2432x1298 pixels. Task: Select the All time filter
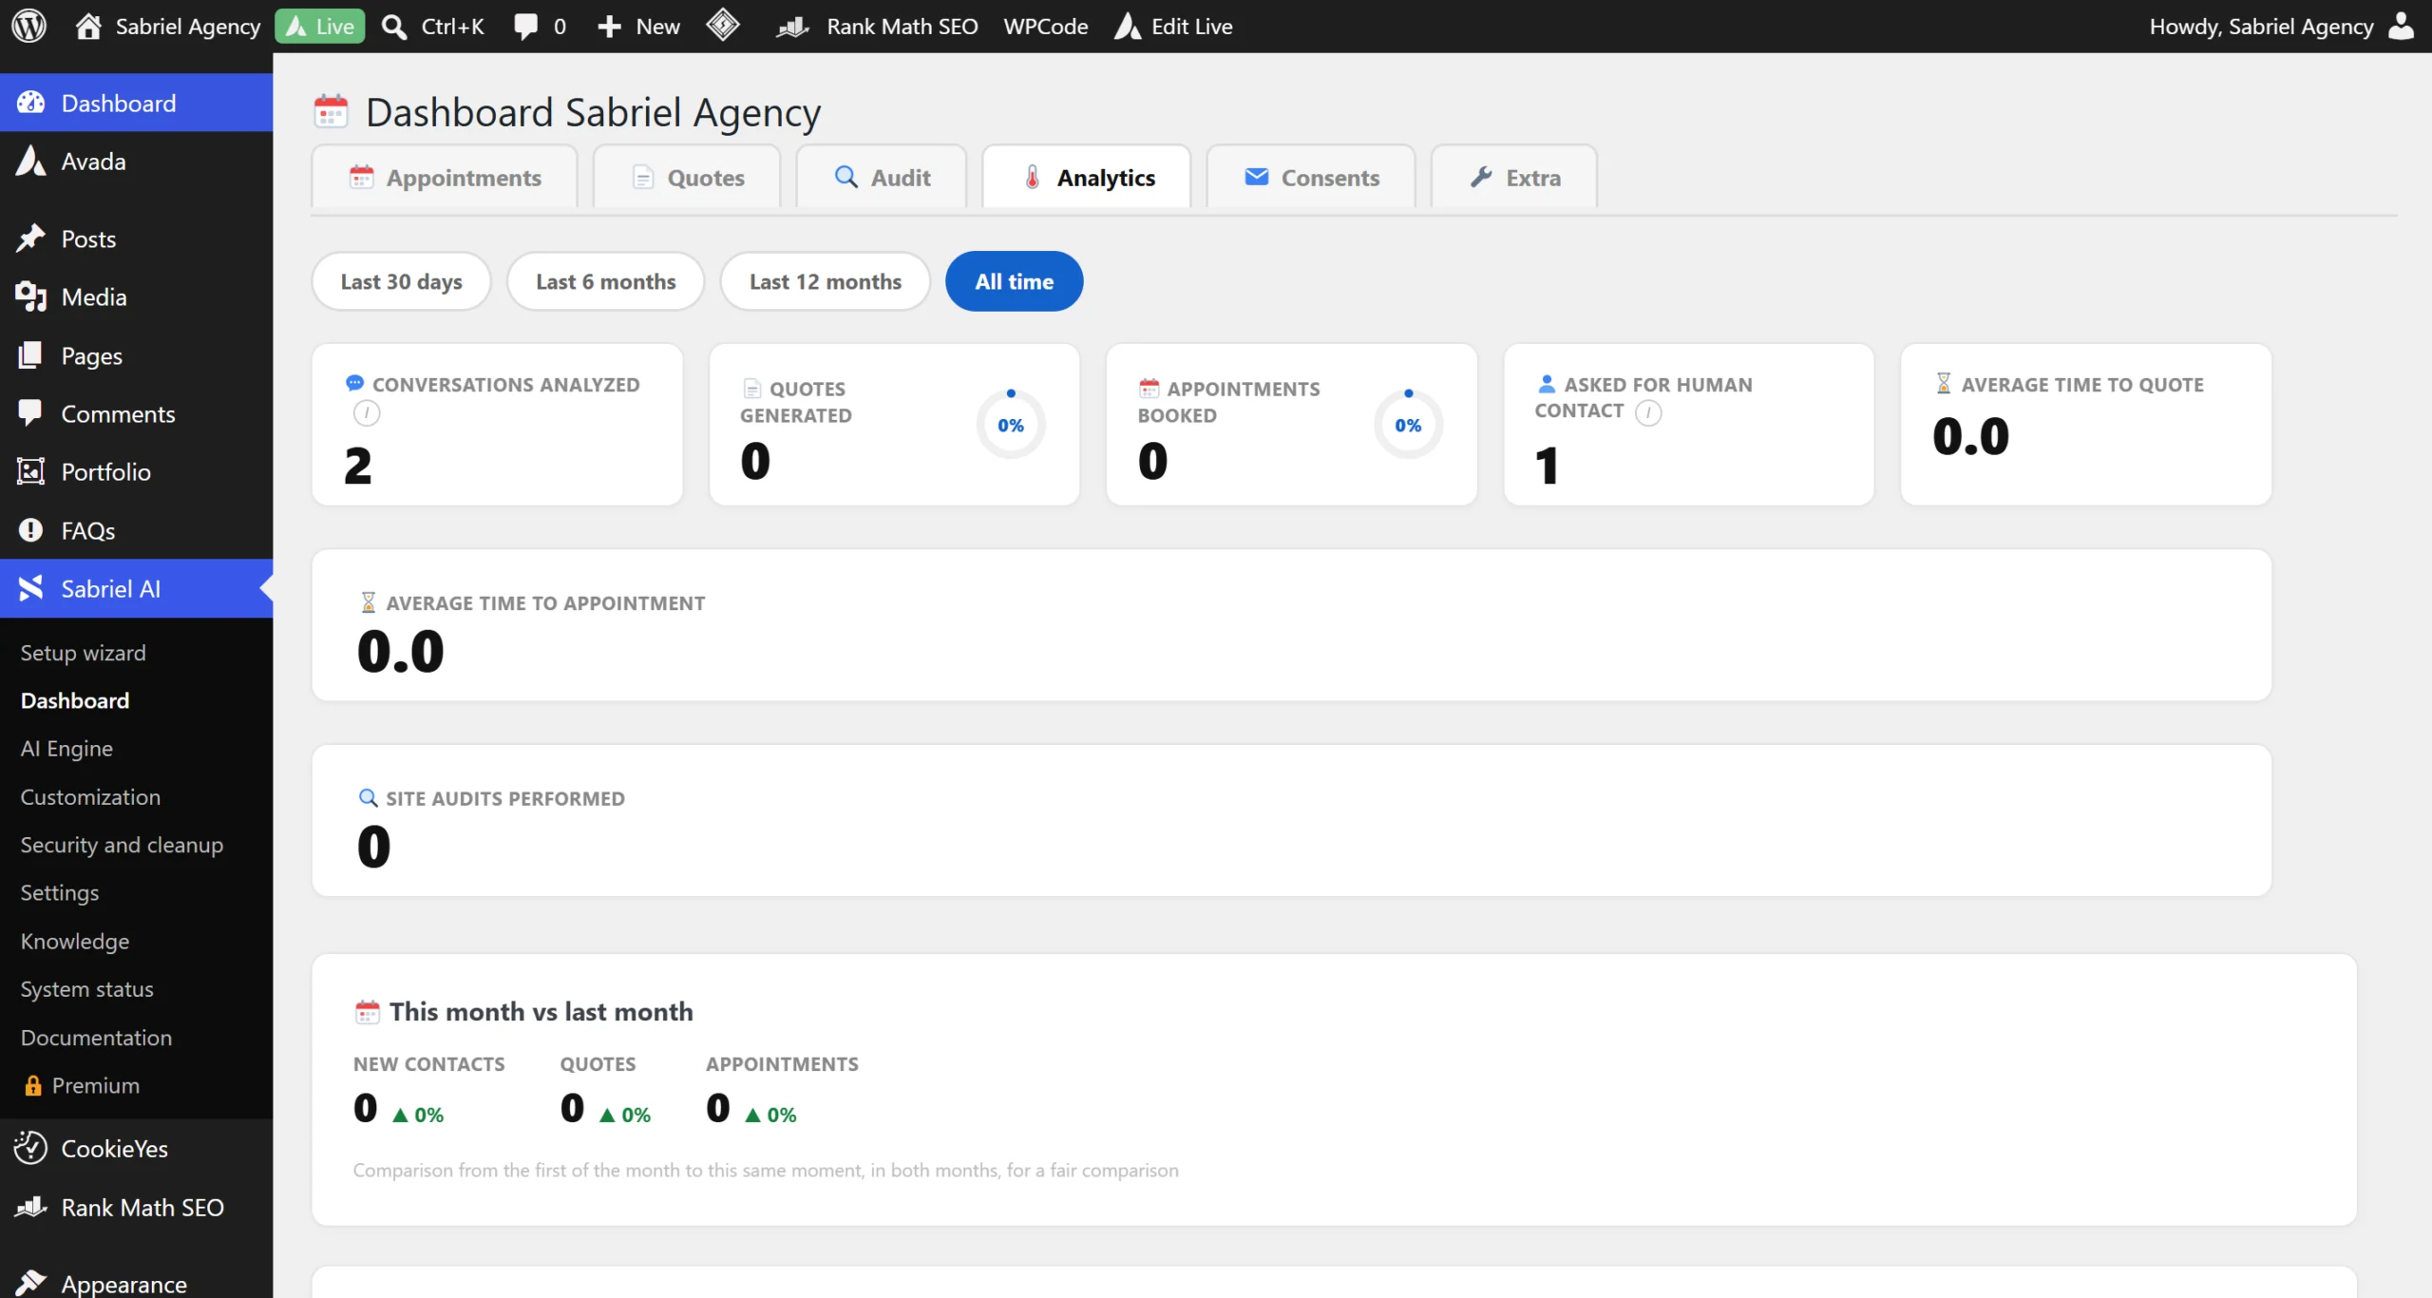(x=1014, y=281)
